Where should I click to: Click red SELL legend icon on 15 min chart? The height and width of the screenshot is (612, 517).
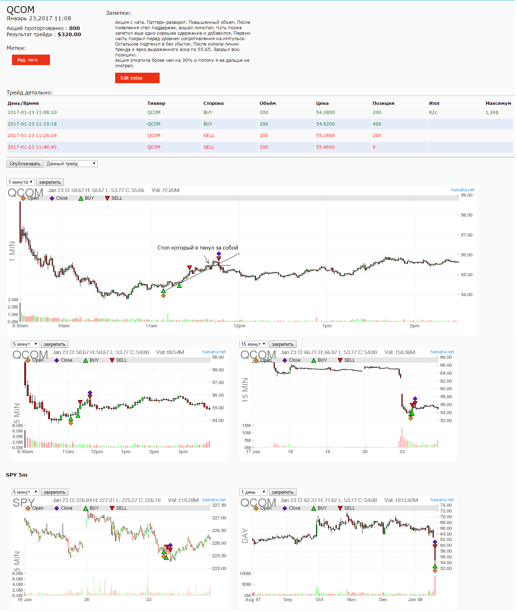[340, 360]
